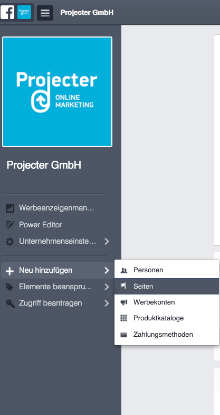Click the tag icon beside Elemente beanspruchen
Viewport: 220px width, 415px height.
[10, 287]
